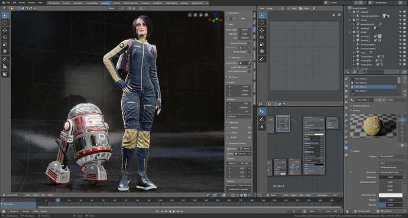408x218 pixels.
Task: Click the zoom magnifier icon in 3D viewport
Action: 206,15
